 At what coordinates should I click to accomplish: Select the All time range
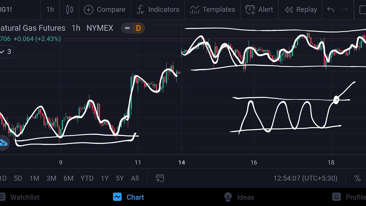tap(135, 178)
